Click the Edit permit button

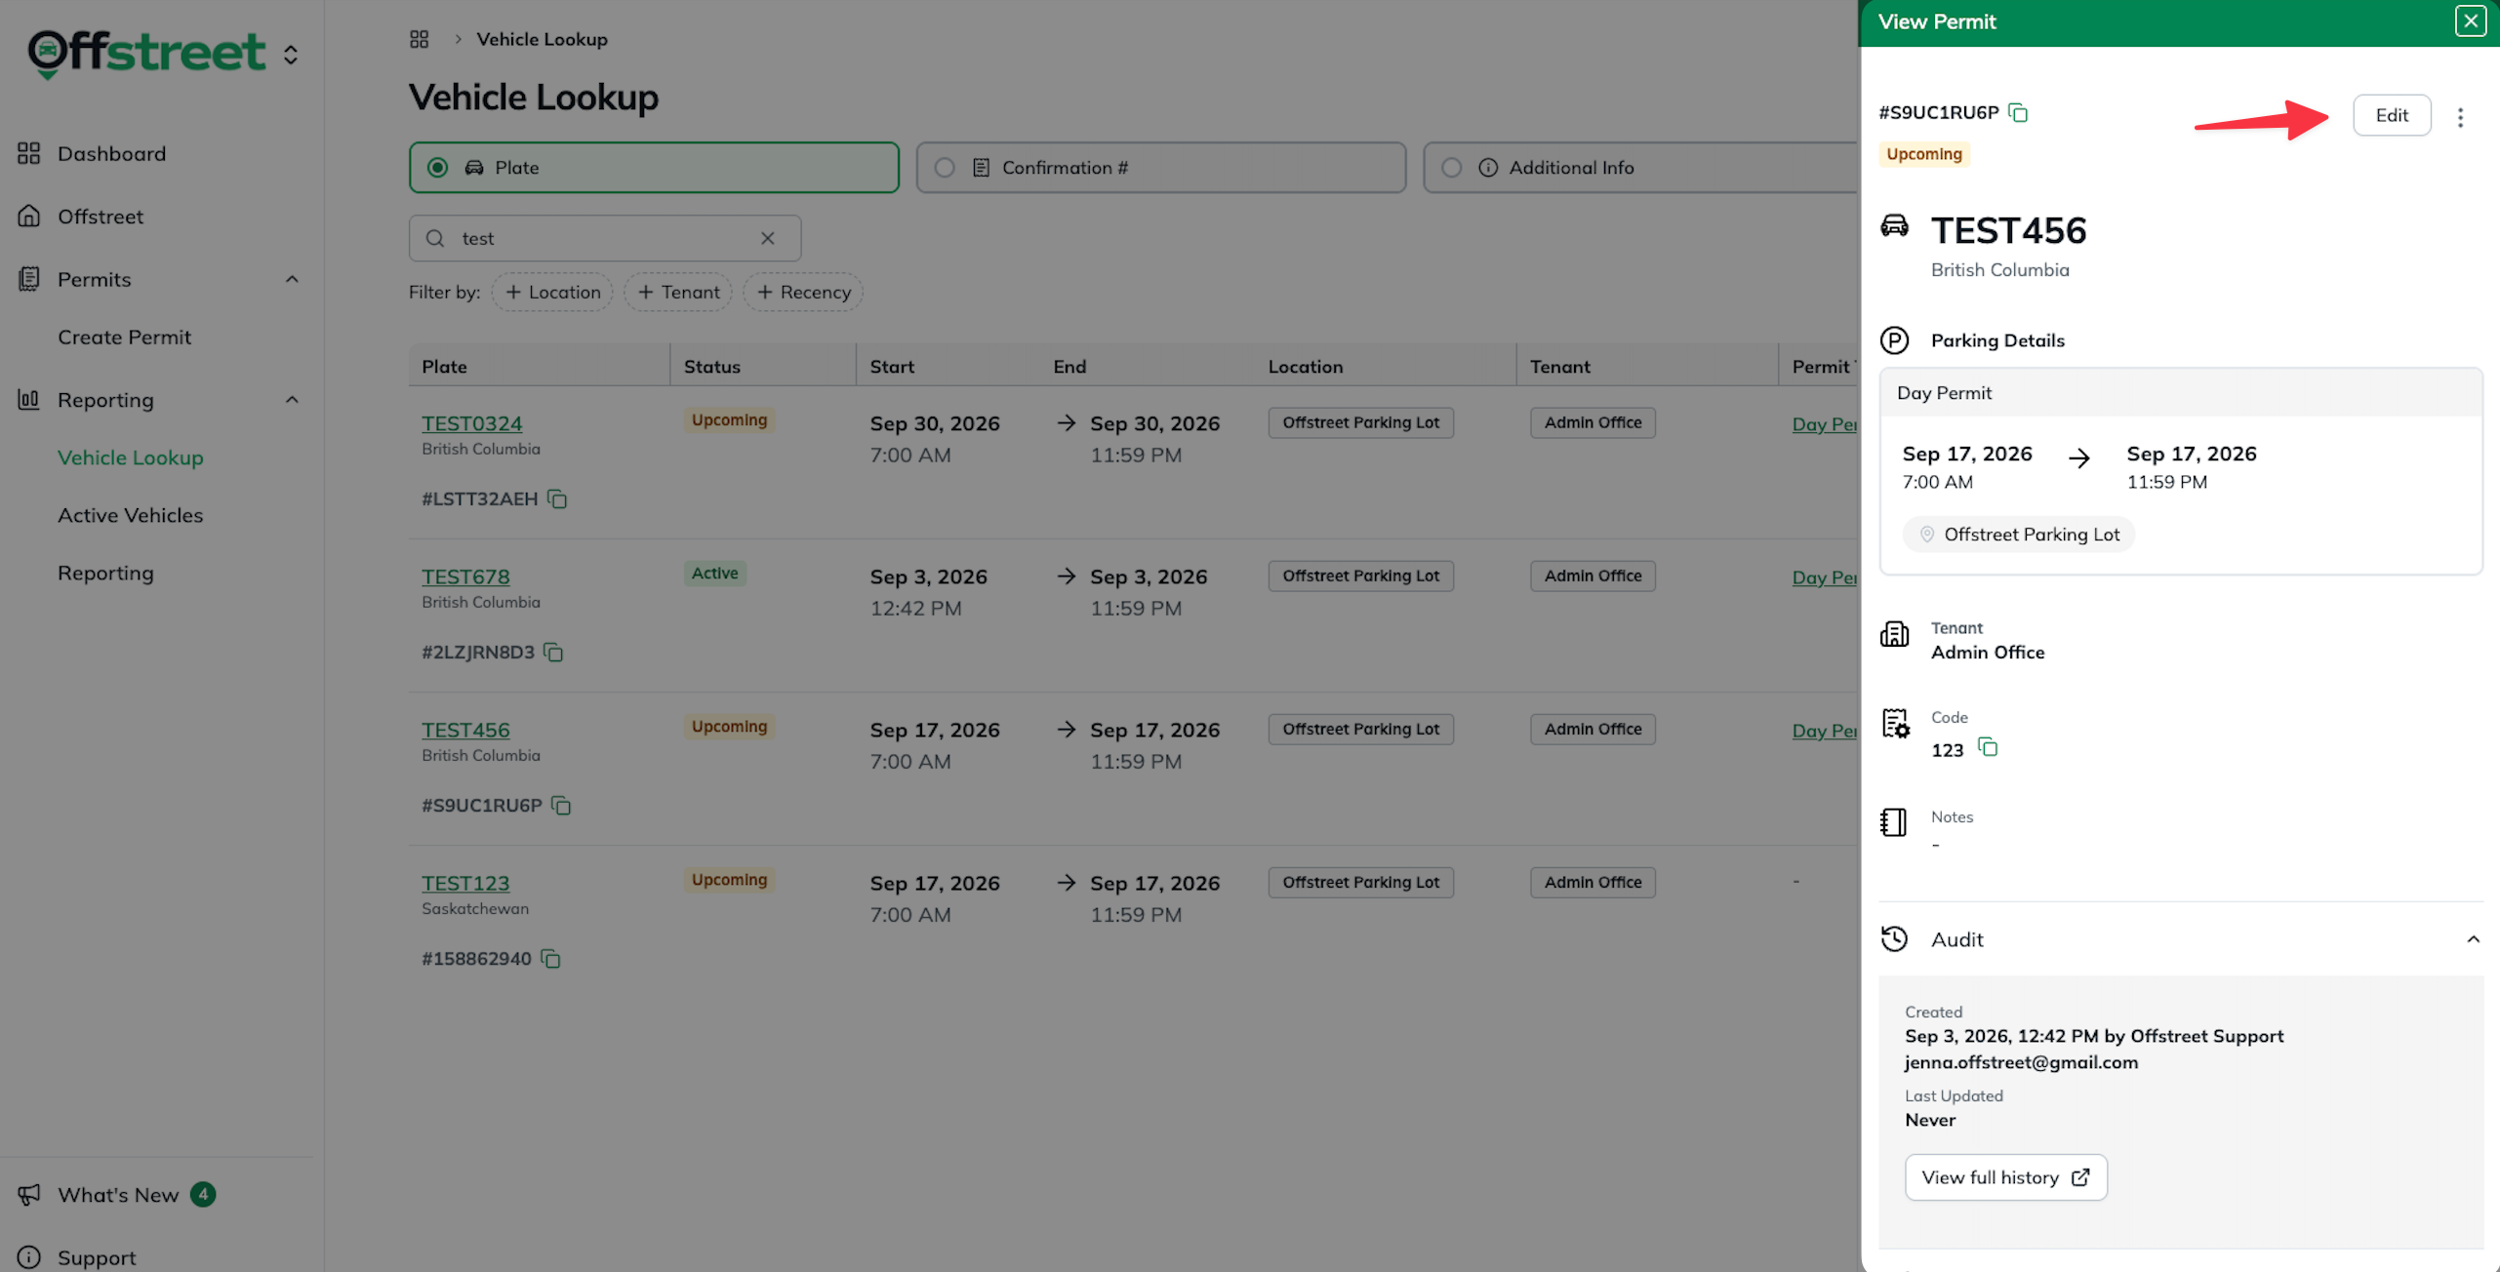[2392, 115]
